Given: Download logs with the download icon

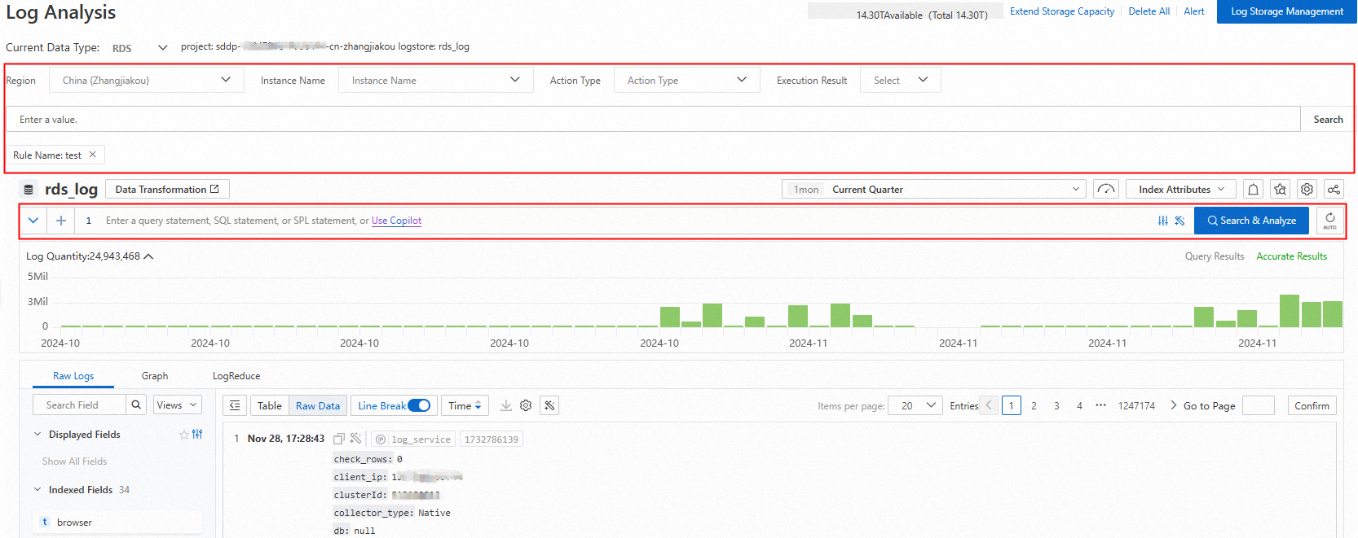Looking at the screenshot, I should 506,405.
